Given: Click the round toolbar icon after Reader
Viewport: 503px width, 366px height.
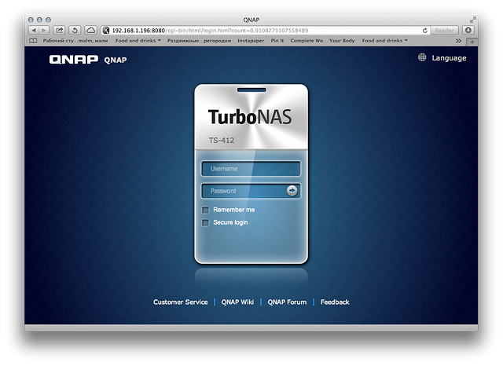Looking at the screenshot, I should (x=468, y=31).
